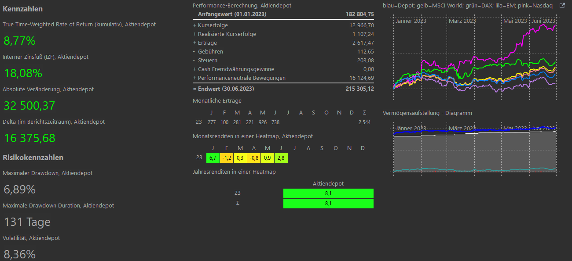
Task: Select the Maximaler Drawdown value 6,89%
Action: click(20, 189)
